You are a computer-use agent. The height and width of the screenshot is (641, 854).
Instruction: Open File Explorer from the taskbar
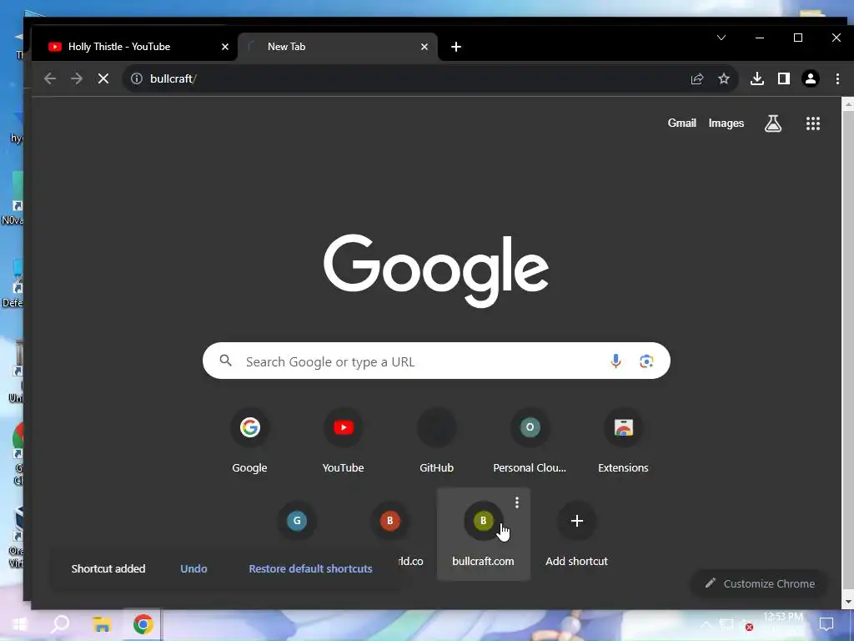(x=102, y=624)
